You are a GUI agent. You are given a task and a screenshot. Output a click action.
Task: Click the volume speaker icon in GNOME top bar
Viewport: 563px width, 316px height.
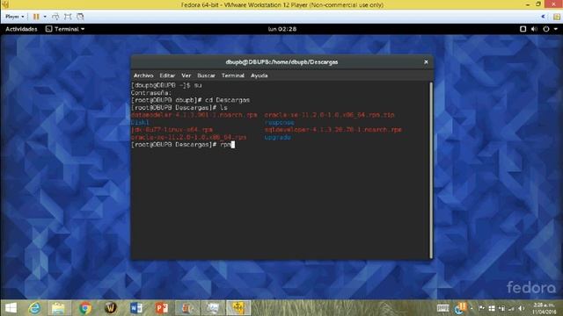point(534,29)
